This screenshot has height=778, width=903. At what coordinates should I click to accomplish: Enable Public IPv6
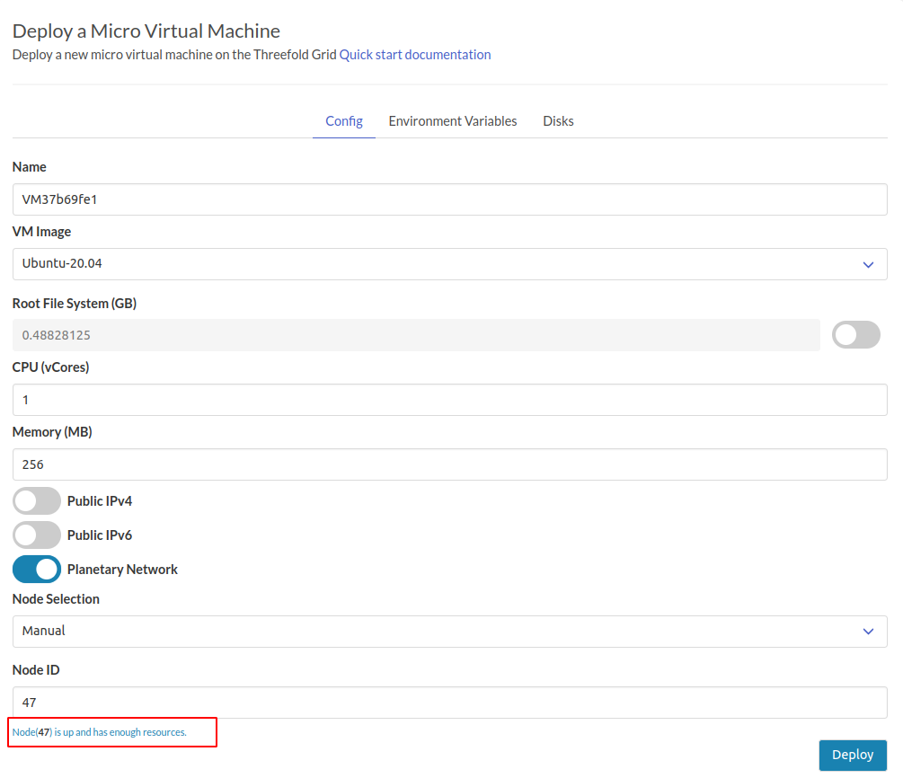(x=36, y=535)
